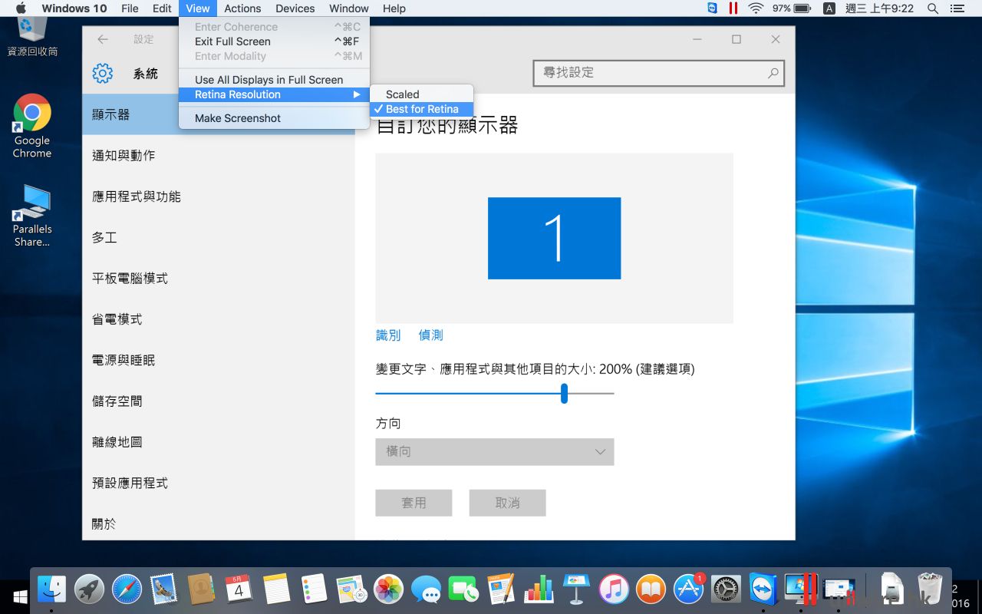The height and width of the screenshot is (614, 982).
Task: Click the text size scaling slider handle
Action: (564, 393)
